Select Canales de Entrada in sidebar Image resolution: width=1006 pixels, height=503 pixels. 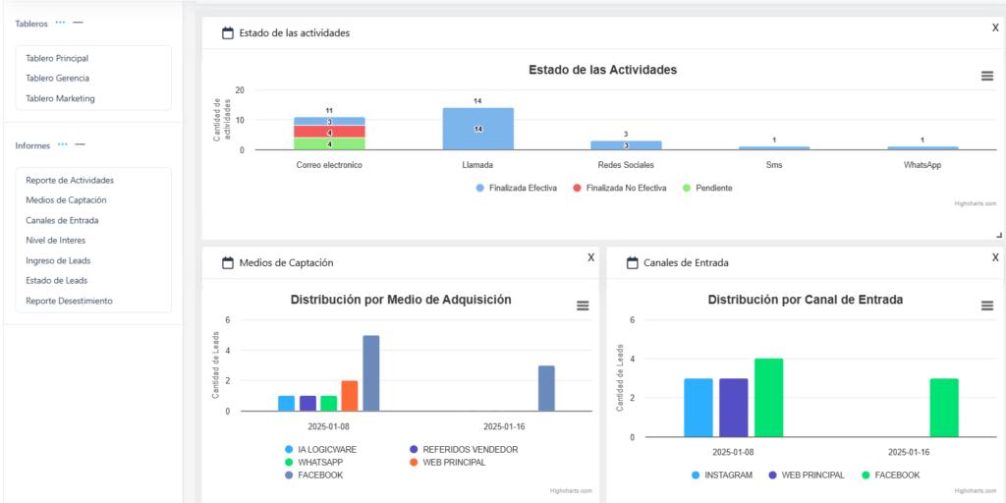(x=62, y=220)
